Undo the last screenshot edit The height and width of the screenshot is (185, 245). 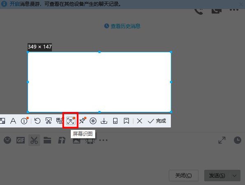coord(37,121)
